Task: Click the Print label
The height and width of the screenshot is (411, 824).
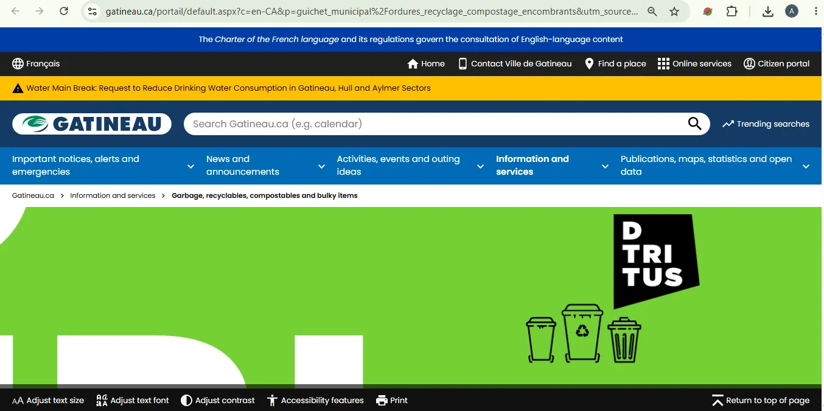Action: 399,401
